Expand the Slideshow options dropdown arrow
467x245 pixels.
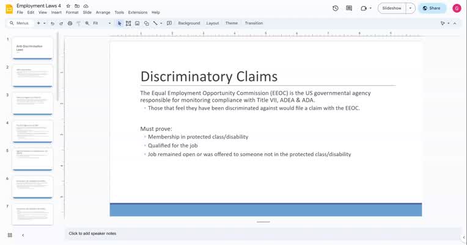coord(410,9)
